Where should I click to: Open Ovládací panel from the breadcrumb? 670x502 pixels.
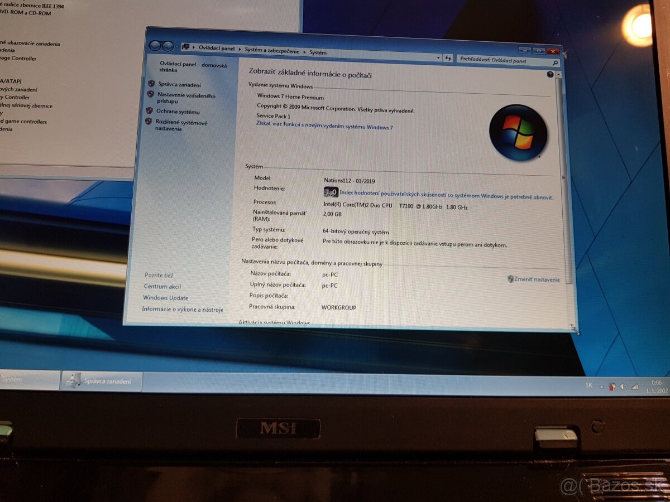pos(216,49)
